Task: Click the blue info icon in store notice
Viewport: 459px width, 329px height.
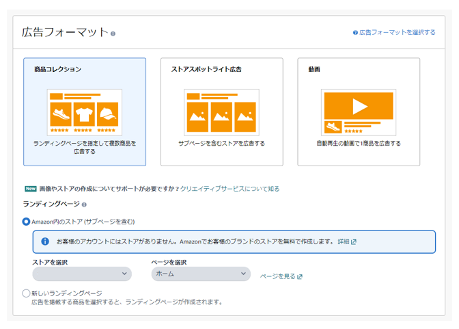Action: (x=45, y=241)
